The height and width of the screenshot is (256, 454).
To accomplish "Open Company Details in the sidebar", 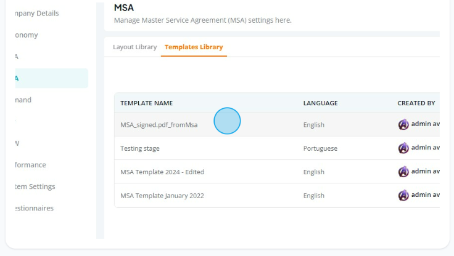I will [37, 14].
